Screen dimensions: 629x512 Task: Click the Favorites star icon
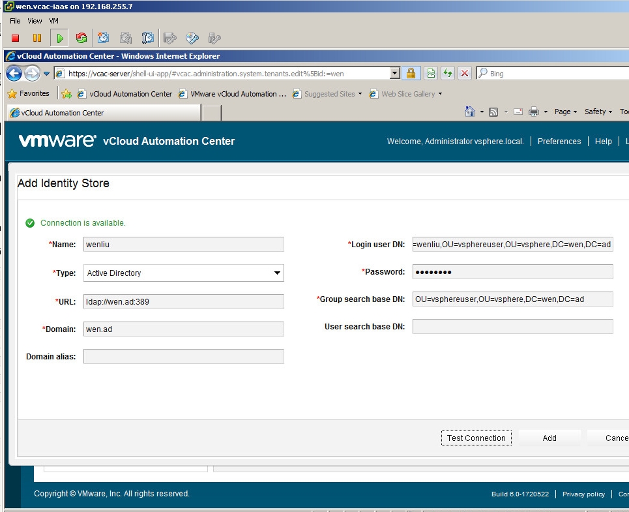(x=12, y=93)
